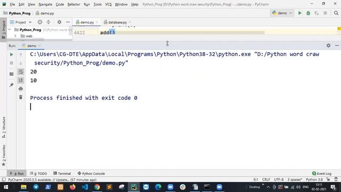Toggle the Structure side panel tab
The height and width of the screenshot is (192, 341).
[4, 127]
